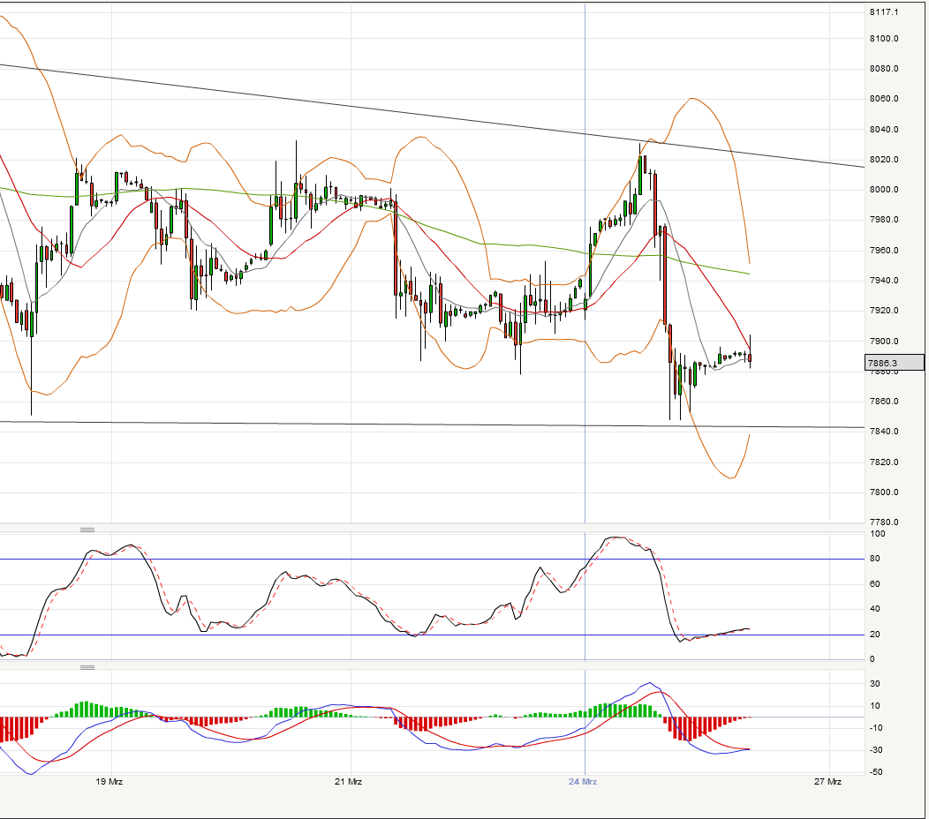Click the 19 Mrz date label
The image size is (929, 819).
pos(109,782)
